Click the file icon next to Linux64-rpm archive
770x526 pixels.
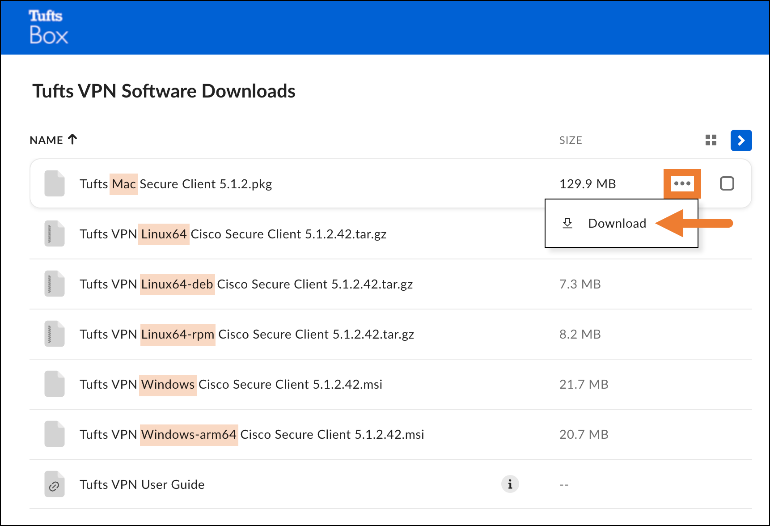(54, 334)
